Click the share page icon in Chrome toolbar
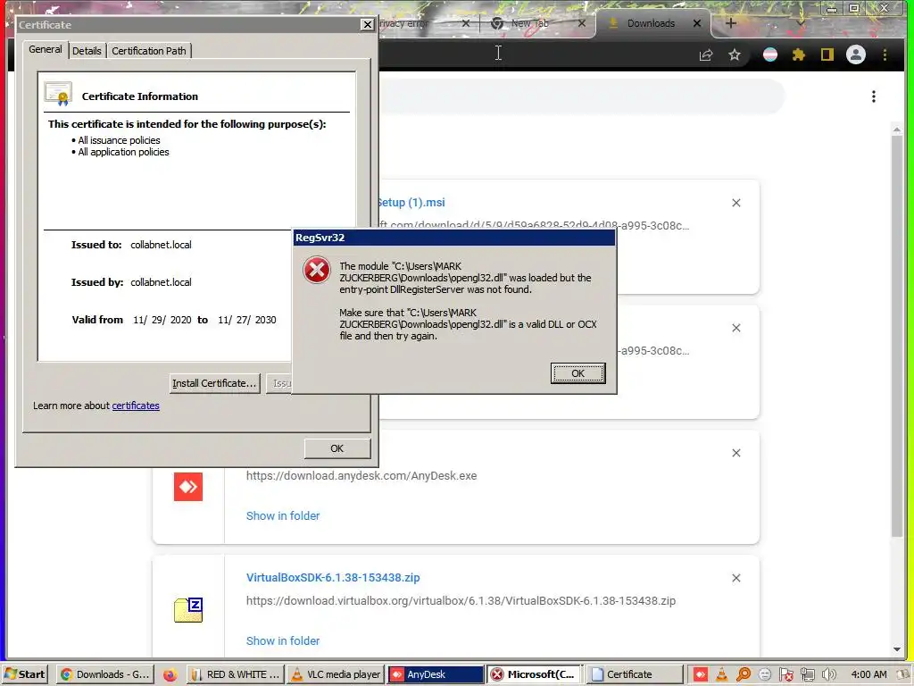 [x=706, y=54]
